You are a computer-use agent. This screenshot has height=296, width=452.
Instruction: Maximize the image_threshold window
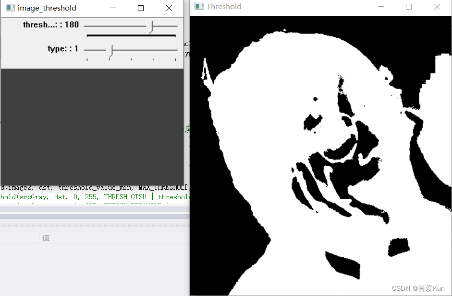[x=141, y=8]
